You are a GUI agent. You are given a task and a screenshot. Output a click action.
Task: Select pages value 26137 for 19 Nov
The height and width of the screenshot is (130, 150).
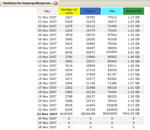click(x=91, y=97)
